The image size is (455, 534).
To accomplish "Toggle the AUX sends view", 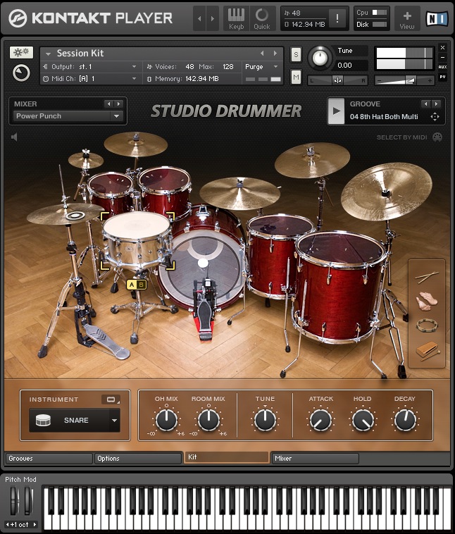I will [442, 67].
